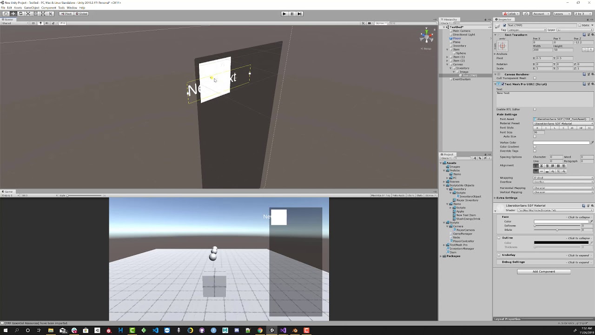Toggle Pivot mode in the toolbar
The image size is (595, 335).
[x=67, y=13]
